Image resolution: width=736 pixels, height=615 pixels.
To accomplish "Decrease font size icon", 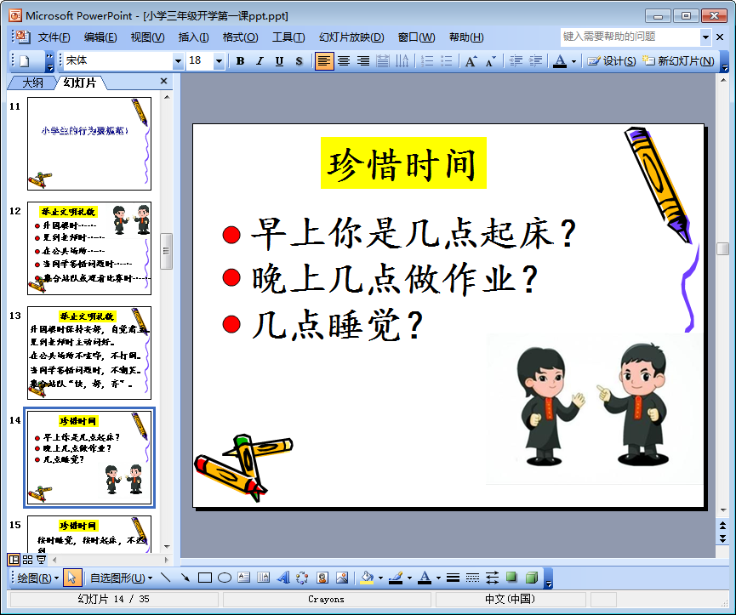I will point(490,61).
